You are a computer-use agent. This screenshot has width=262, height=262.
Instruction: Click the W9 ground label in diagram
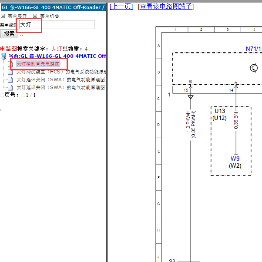pyautogui.click(x=235, y=159)
